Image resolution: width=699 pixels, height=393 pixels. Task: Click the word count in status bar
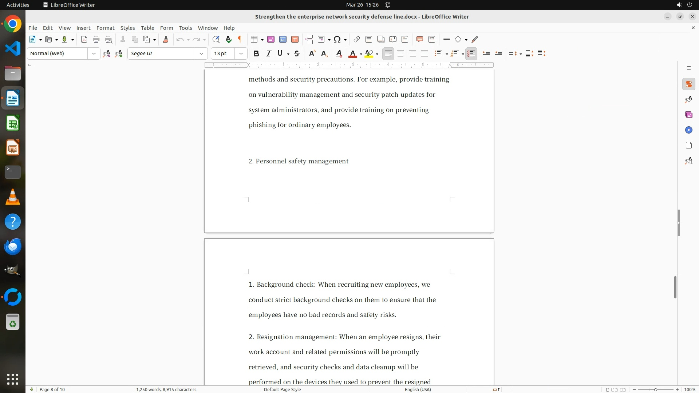tap(166, 389)
